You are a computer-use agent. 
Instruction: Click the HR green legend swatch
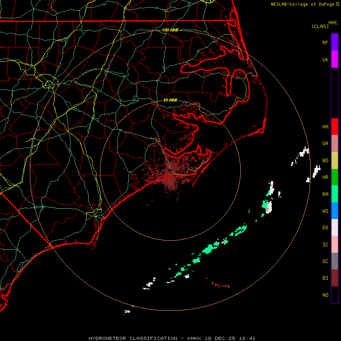(x=335, y=177)
